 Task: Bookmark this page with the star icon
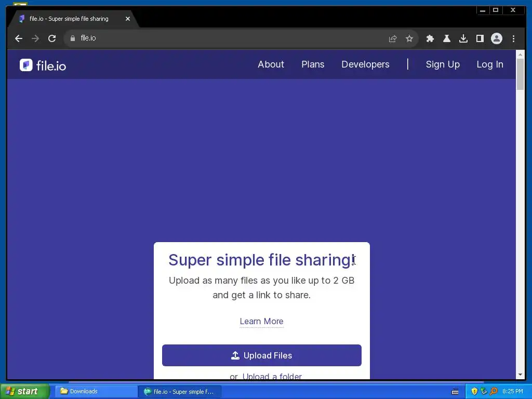click(x=409, y=38)
